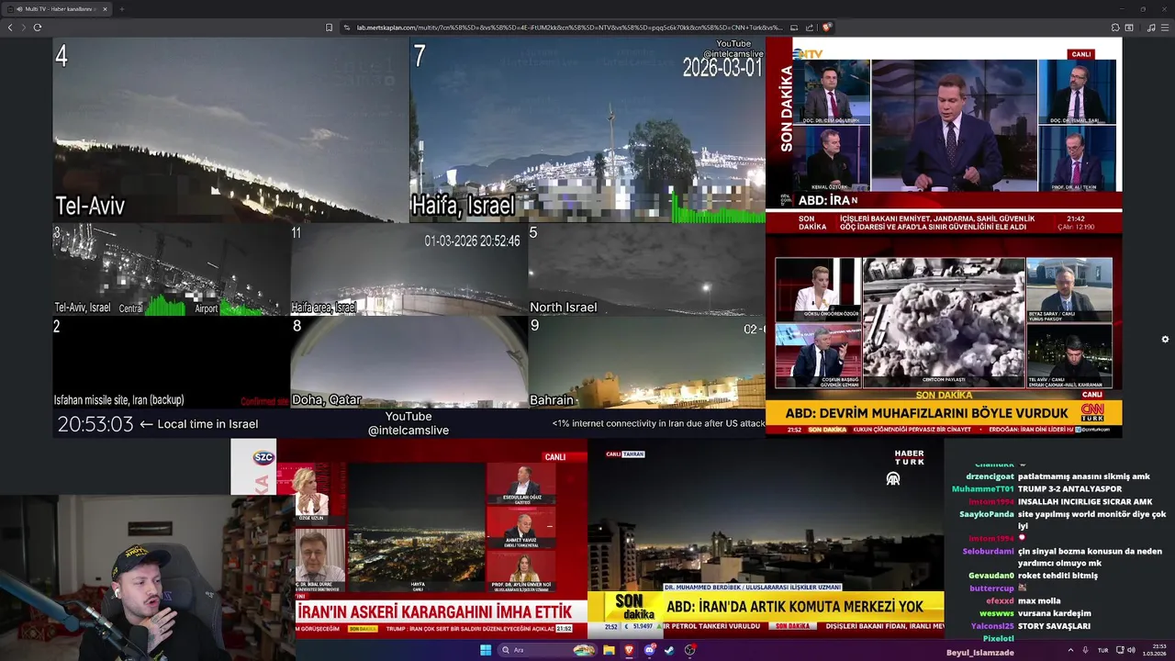This screenshot has height=661, width=1175.
Task: Click the Brave Shields lion icon
Action: pyautogui.click(x=826, y=28)
